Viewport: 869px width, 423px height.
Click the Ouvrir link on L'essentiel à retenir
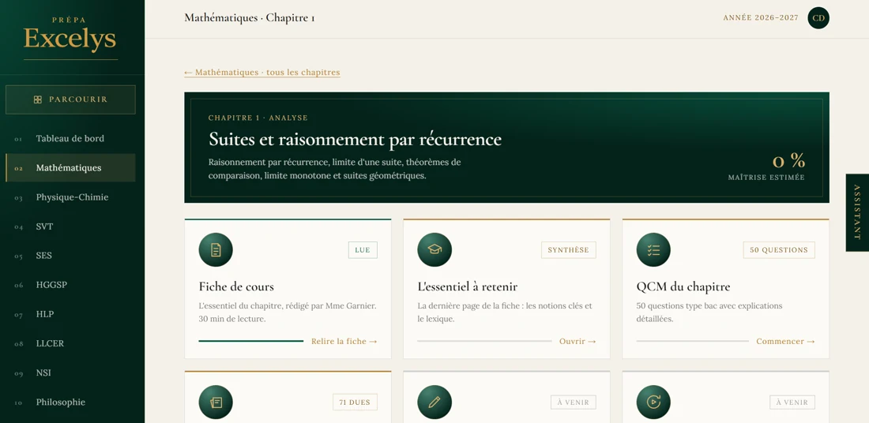[x=577, y=341]
